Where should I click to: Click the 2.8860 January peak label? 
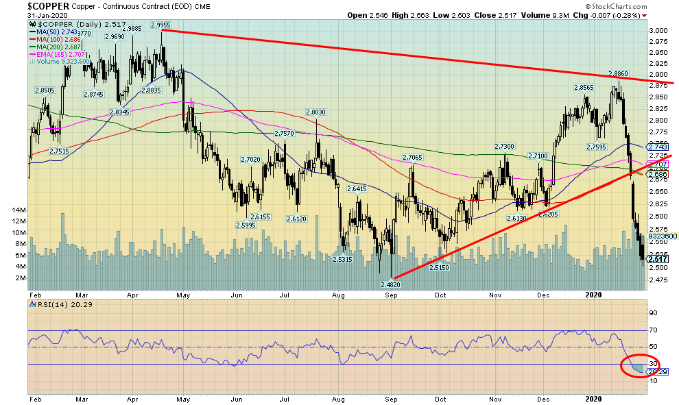(x=619, y=73)
